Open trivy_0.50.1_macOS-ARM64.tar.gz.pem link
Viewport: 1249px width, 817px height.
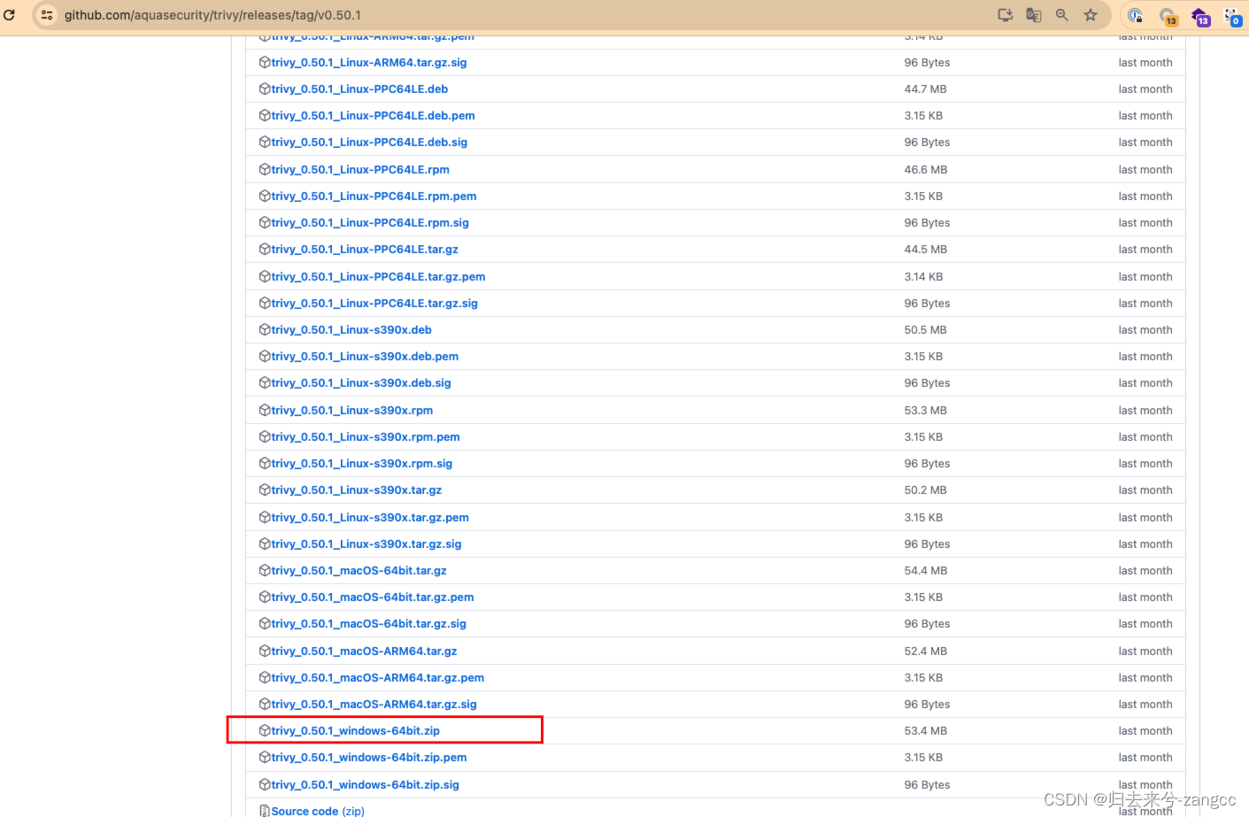coord(378,678)
